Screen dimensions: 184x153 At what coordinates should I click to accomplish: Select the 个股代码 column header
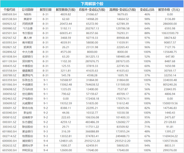(9, 10)
